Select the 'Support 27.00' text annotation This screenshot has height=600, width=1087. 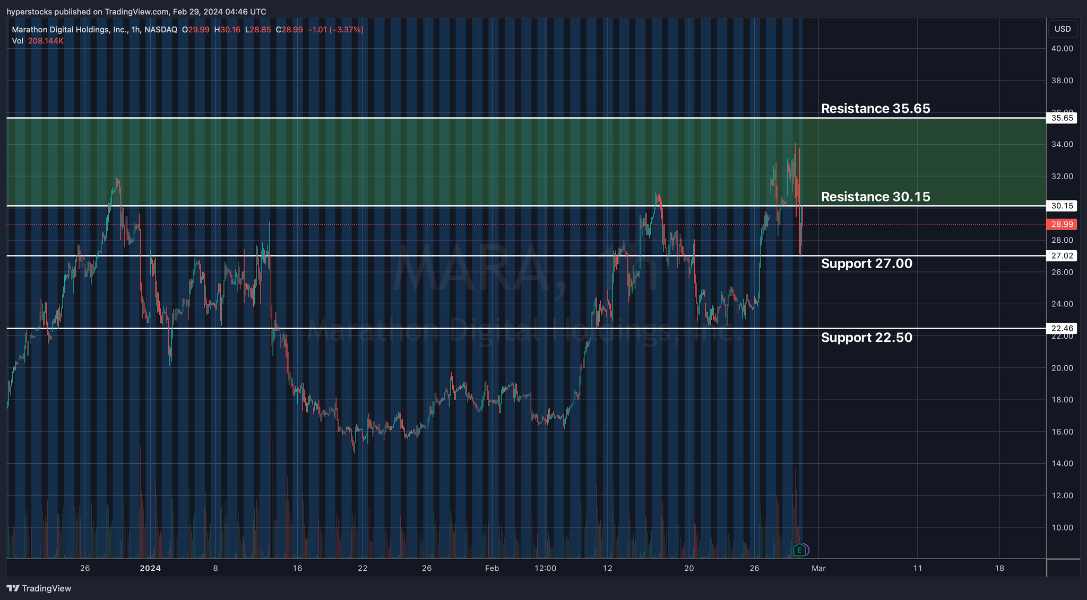(866, 263)
